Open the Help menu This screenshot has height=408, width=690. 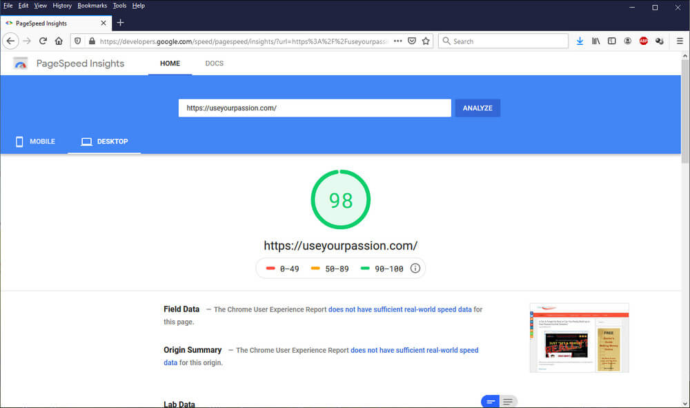(x=138, y=6)
